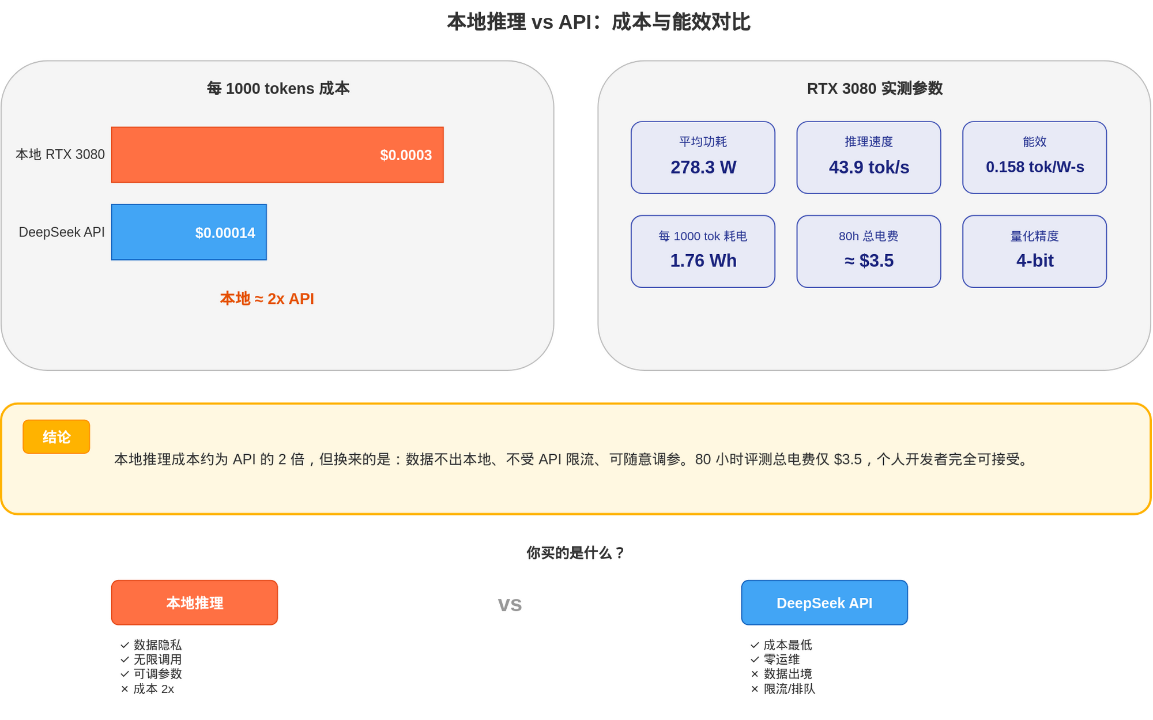Image resolution: width=1153 pixels, height=720 pixels.
Task: Click the RTX 3080 实测参数 heading
Action: tap(875, 88)
